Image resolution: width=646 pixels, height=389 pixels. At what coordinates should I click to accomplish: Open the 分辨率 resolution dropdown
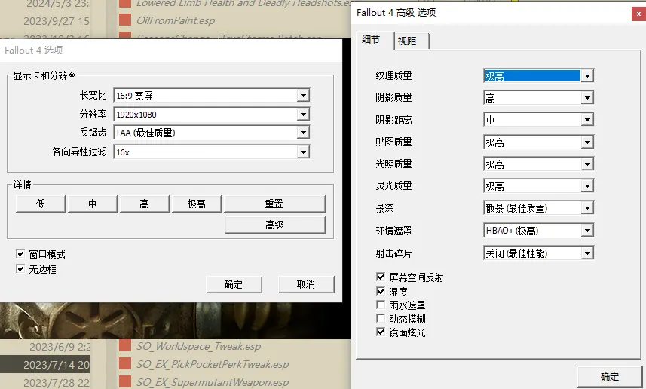coord(212,114)
